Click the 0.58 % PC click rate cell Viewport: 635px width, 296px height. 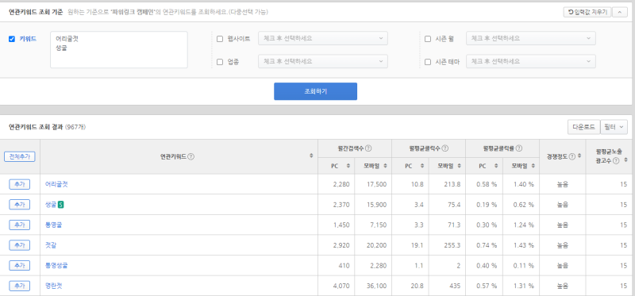pos(484,184)
